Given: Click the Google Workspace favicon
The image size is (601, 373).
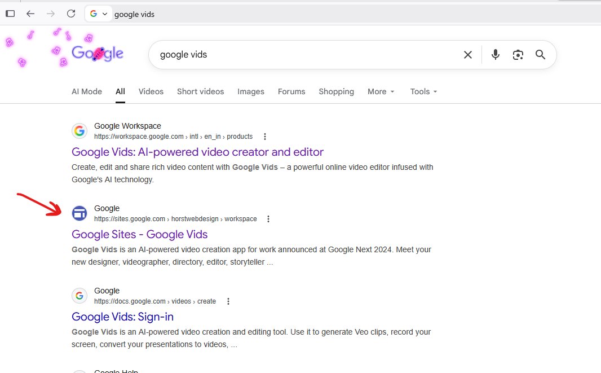Looking at the screenshot, I should (79, 131).
